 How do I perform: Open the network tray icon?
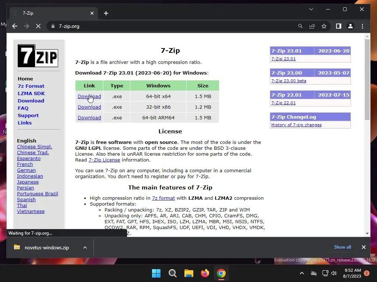tap(325, 273)
